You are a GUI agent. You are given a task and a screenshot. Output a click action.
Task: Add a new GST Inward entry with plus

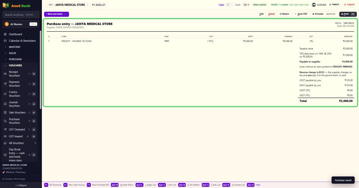[34, 136]
